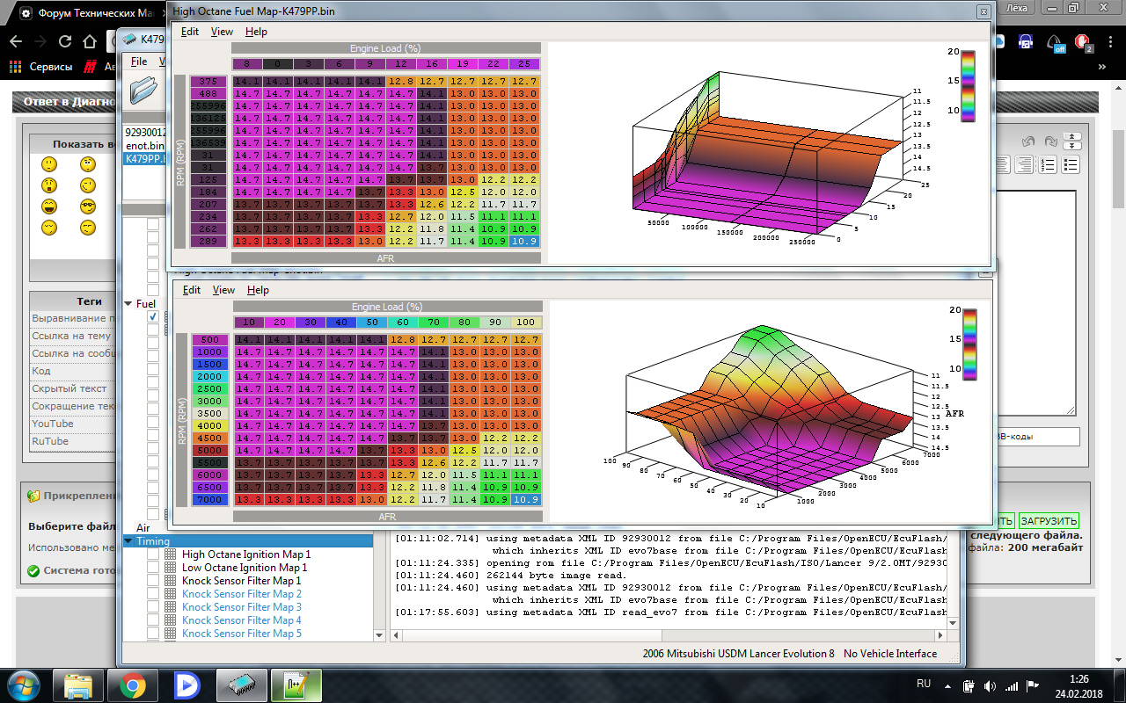Click the green ЗАГРУЗИТЬ upload button
Image resolution: width=1126 pixels, height=703 pixels.
click(x=1049, y=521)
